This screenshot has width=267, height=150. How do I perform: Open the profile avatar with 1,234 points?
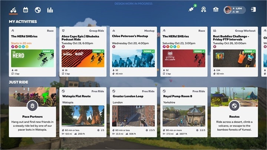click(235, 10)
